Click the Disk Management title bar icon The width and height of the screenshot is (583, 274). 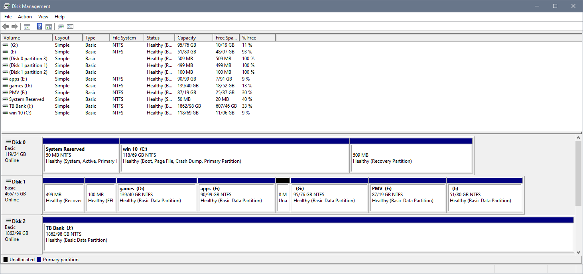pyautogui.click(x=7, y=6)
